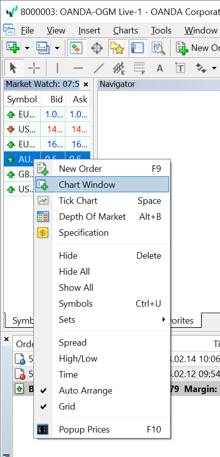Viewport: 220px width, 457px height.
Task: Click the New Chart toolbar icon
Action: (13, 48)
